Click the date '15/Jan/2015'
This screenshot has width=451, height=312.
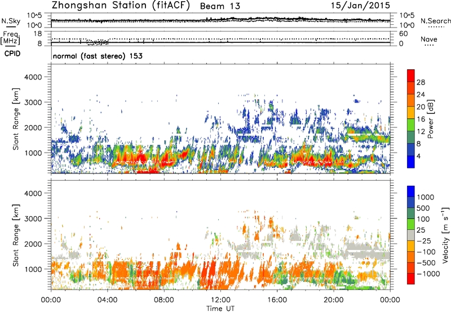coord(360,5)
